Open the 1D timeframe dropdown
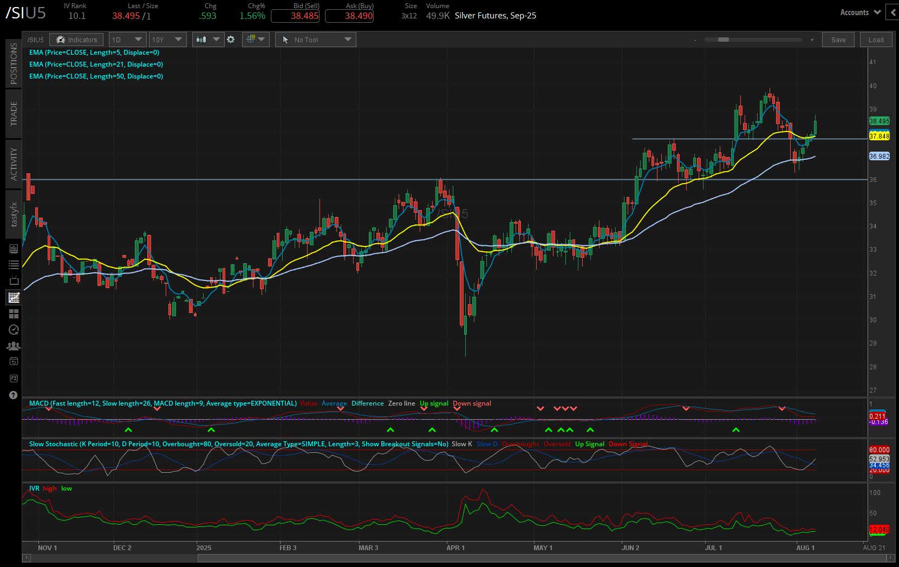The width and height of the screenshot is (899, 567). (x=127, y=39)
